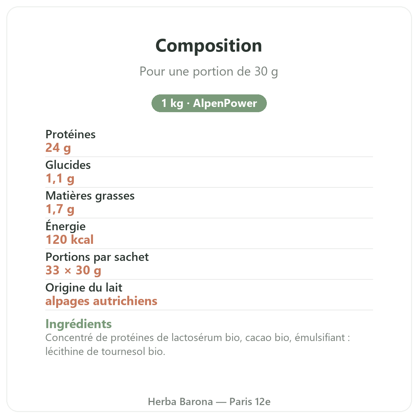Screen dimensions: 418x418
Task: Click the Composition heading
Action: [x=209, y=46]
